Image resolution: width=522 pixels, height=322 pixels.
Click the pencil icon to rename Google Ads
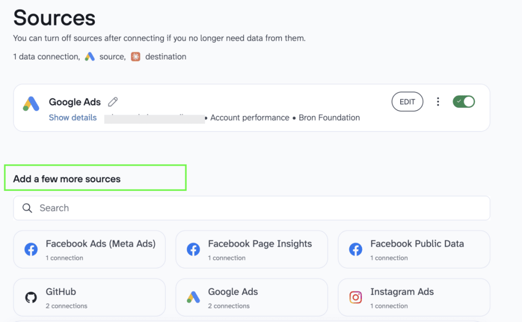[x=113, y=102]
